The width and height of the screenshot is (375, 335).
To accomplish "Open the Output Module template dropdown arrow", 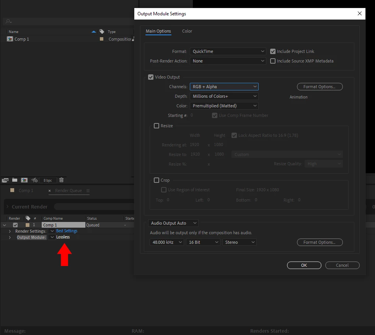I will pyautogui.click(x=52, y=237).
